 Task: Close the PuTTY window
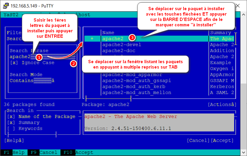237,6
